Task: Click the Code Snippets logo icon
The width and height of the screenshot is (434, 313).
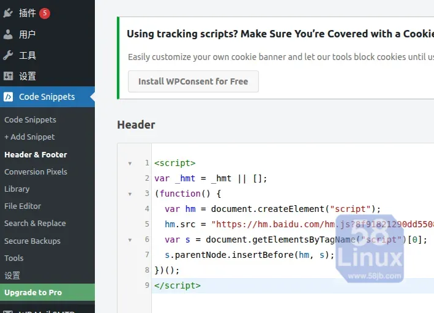Action: point(8,97)
